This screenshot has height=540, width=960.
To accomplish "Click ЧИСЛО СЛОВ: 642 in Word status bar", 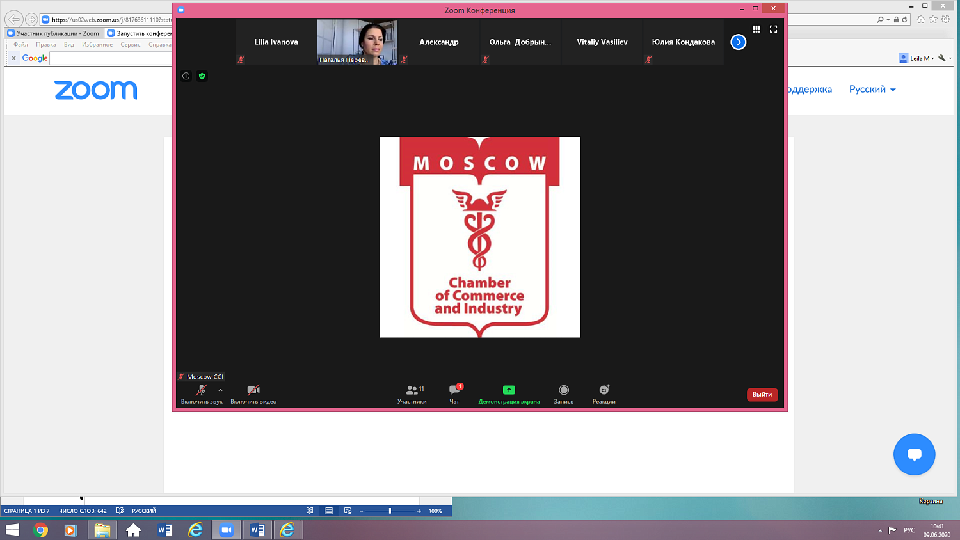I will pyautogui.click(x=83, y=511).
